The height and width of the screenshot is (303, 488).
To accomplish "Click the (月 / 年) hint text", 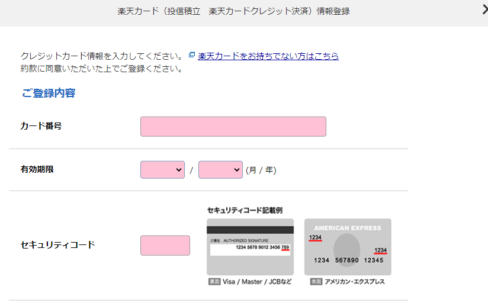I will click(261, 170).
